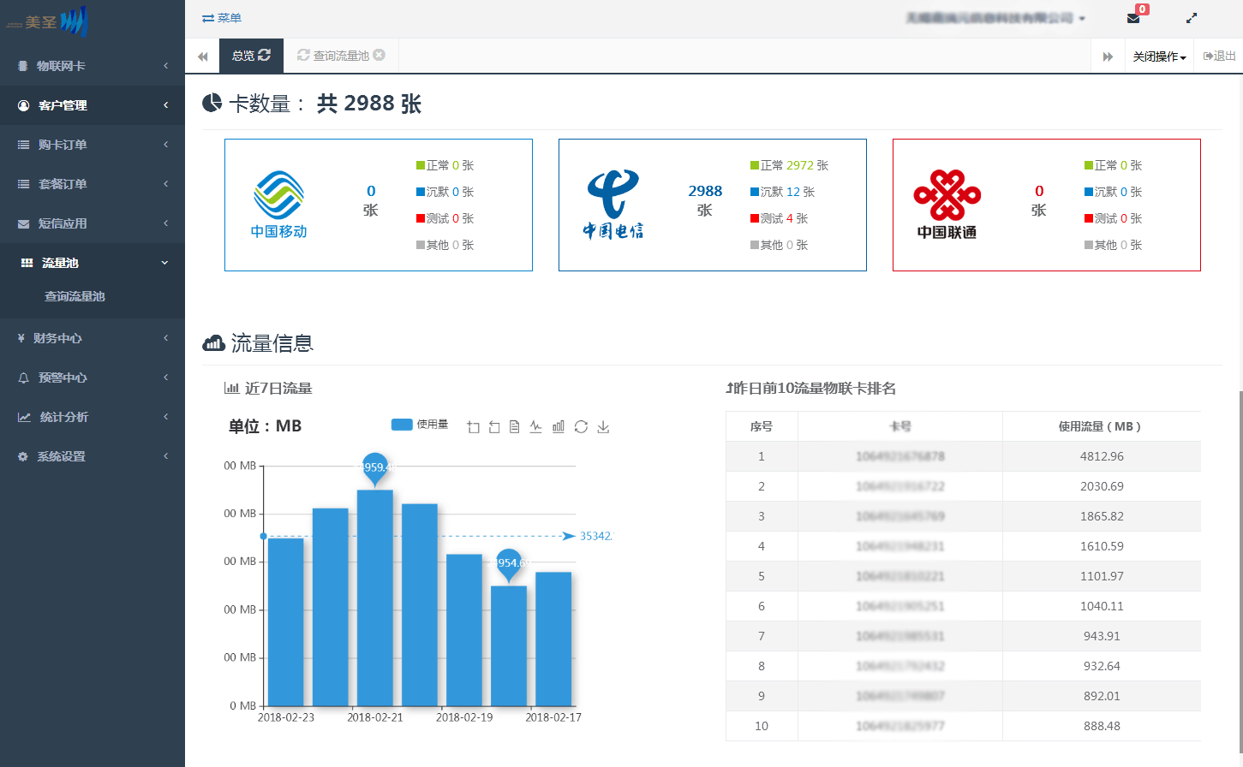Click the max value marker pin on the chart
Viewport: 1243px width, 767px height.
(375, 468)
